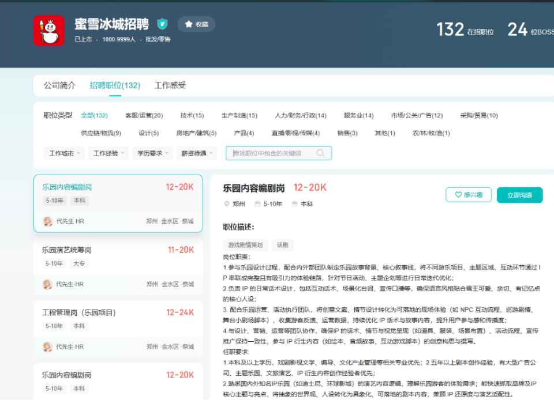This screenshot has width=554, height=400.
Task: Click the blue verification badge beside 蜜雪冰城招聘
Action: tap(162, 24)
